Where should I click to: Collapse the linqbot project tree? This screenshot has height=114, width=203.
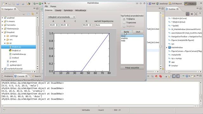2,32
